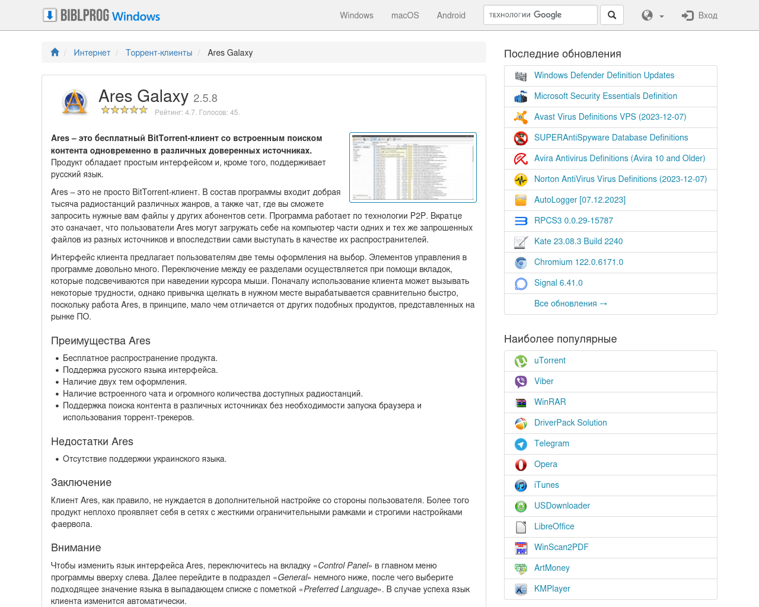
Task: Click the WinScan2PDF icon
Action: point(521,548)
